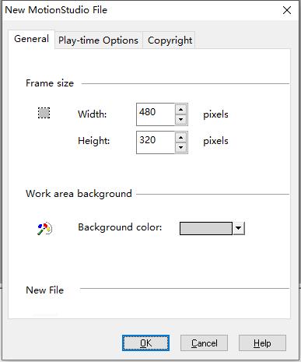
Task: Open the Copyright tab
Action: click(x=170, y=40)
